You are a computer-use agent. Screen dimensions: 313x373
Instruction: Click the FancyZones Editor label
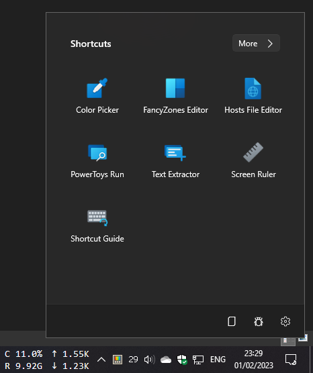coord(175,110)
